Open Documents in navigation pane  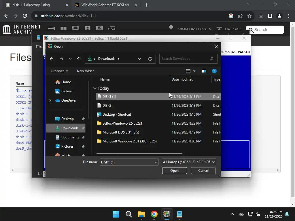(x=67, y=137)
